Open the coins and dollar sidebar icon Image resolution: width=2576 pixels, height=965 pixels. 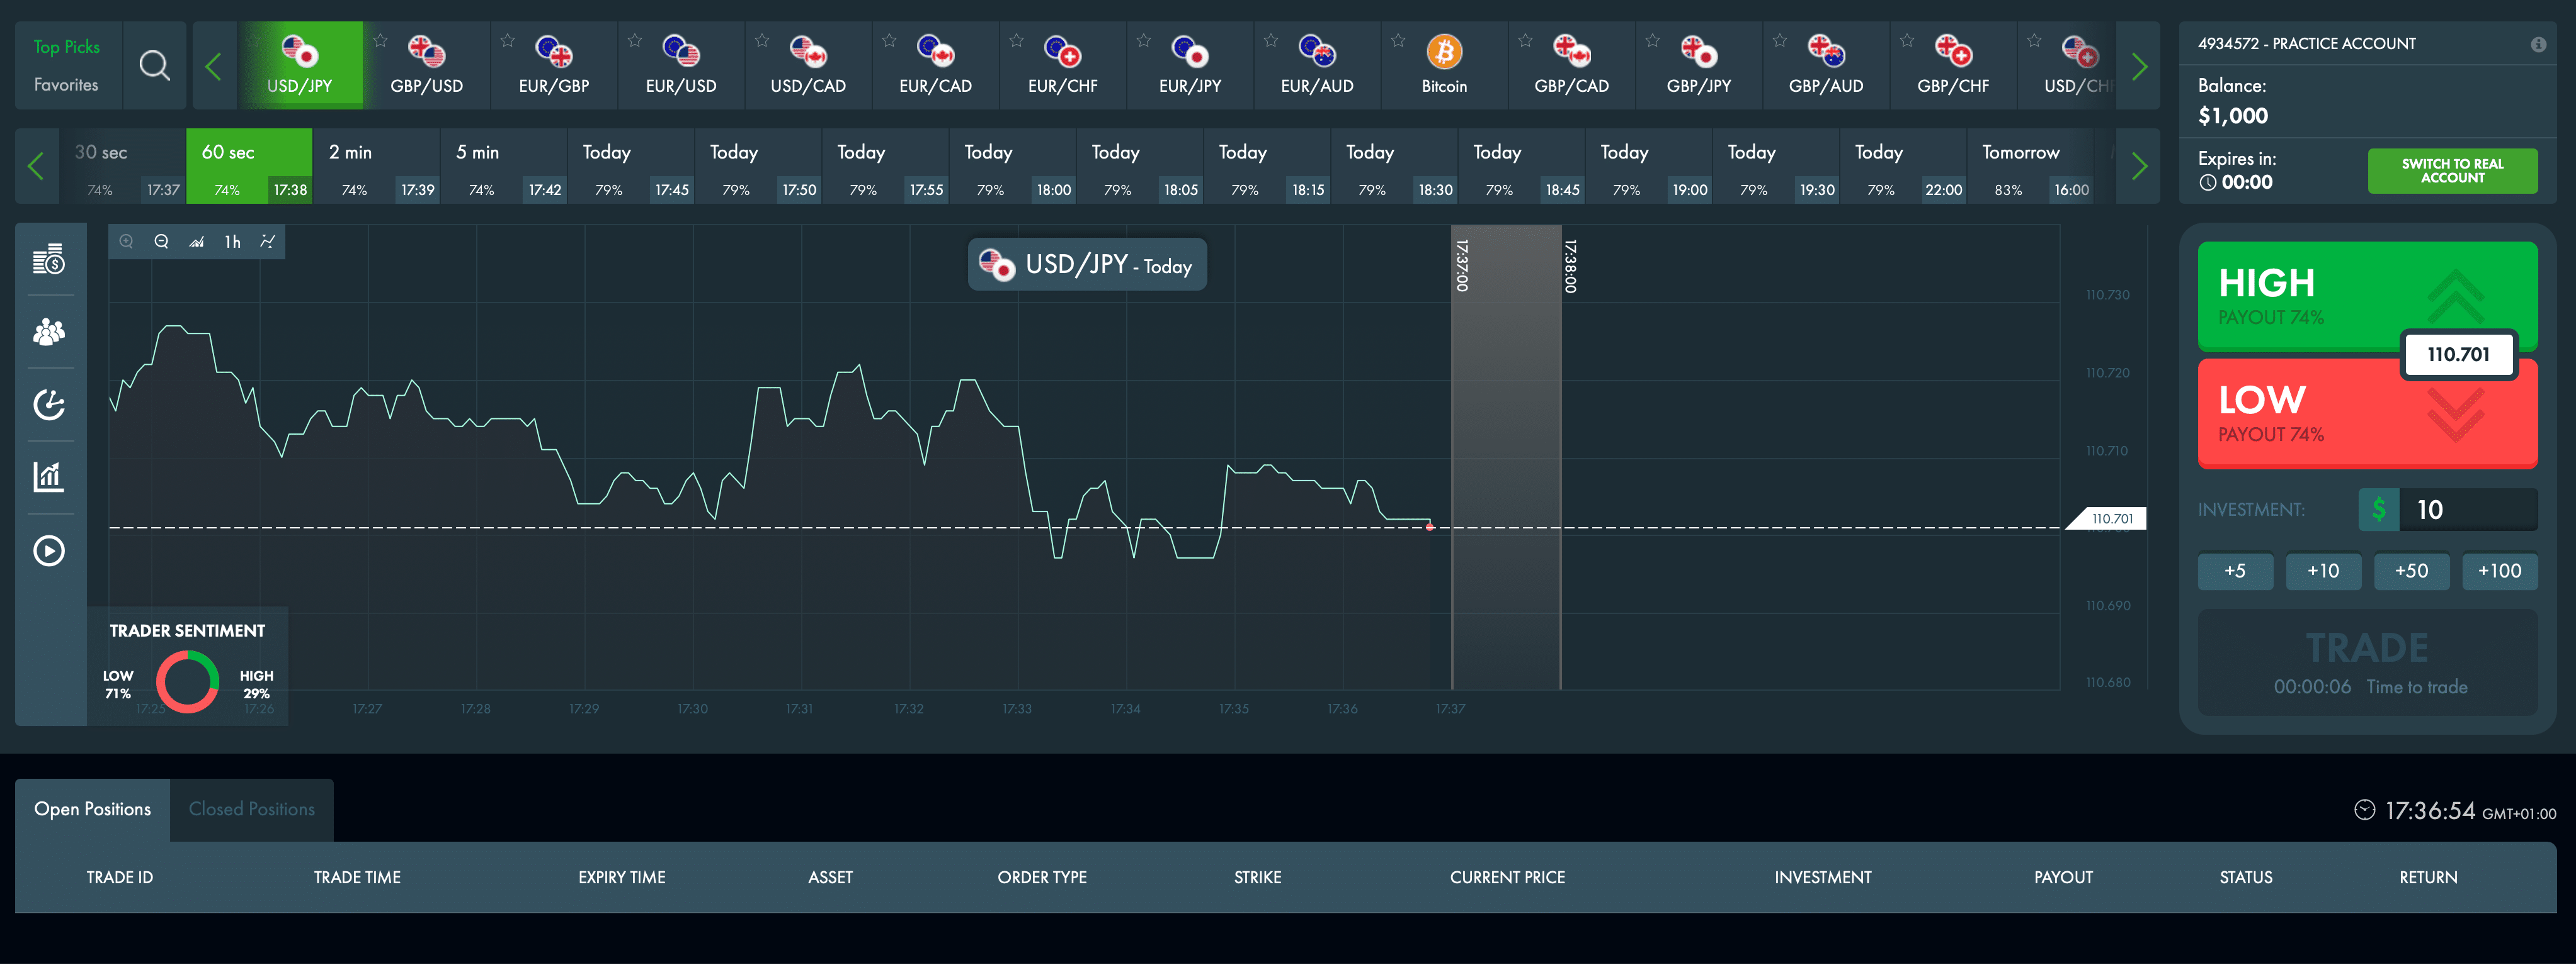tap(48, 260)
